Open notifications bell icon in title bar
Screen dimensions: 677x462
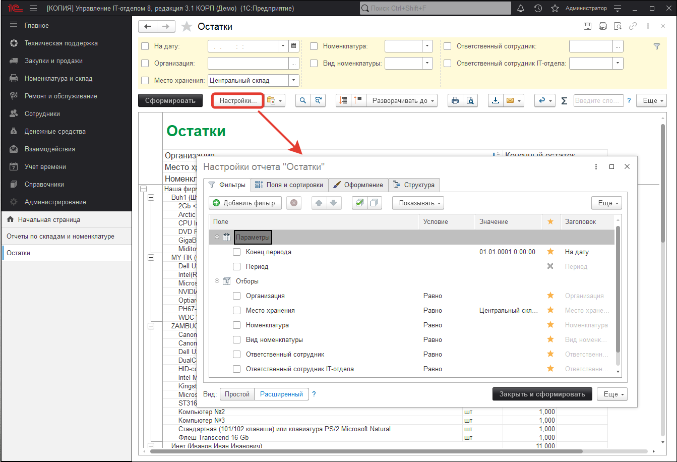[x=521, y=8]
